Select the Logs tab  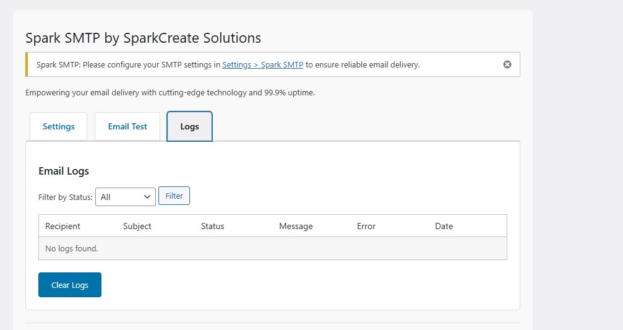189,126
